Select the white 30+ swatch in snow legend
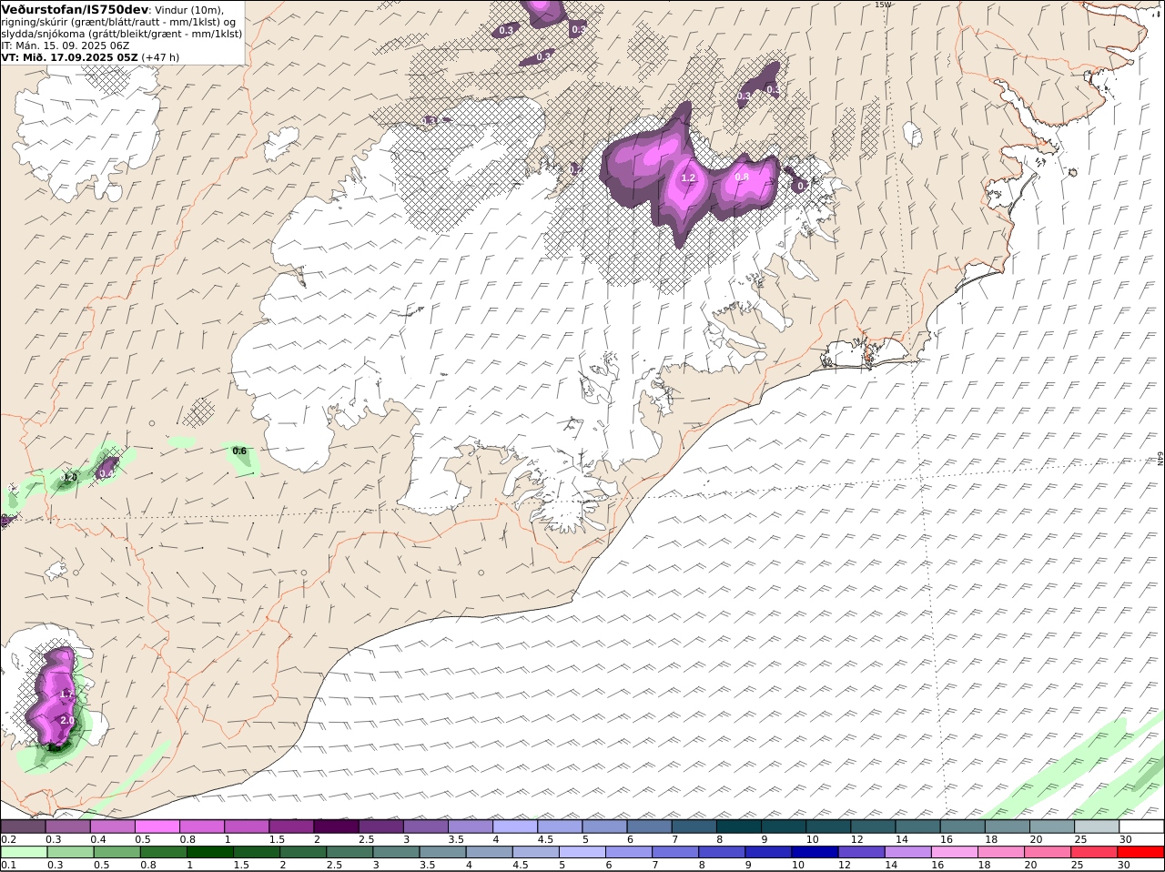The width and height of the screenshot is (1165, 872). 1142,826
